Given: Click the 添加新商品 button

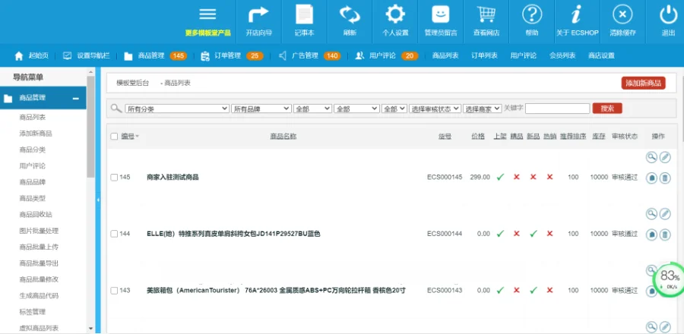Looking at the screenshot, I should (643, 83).
